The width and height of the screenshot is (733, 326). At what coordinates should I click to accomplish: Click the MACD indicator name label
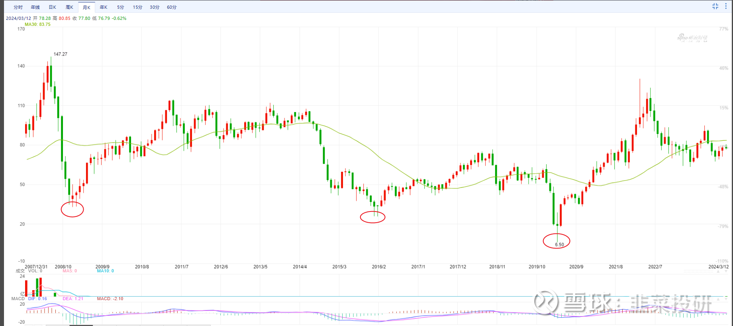click(18, 299)
